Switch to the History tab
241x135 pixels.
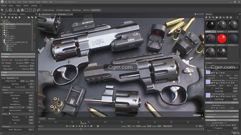pyautogui.click(x=22, y=14)
